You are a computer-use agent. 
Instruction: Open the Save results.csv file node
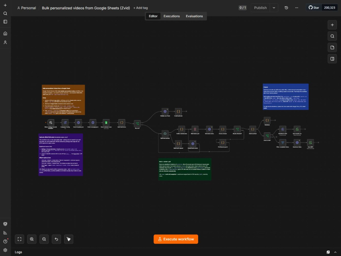click(x=297, y=129)
